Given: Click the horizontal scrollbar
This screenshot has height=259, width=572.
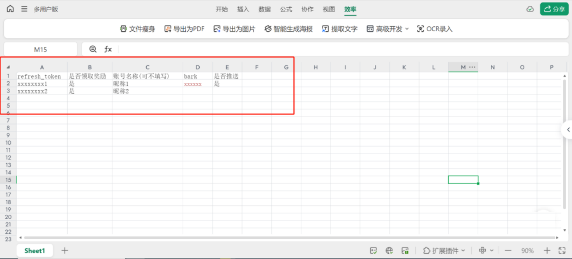Looking at the screenshot, I should coord(290,237).
